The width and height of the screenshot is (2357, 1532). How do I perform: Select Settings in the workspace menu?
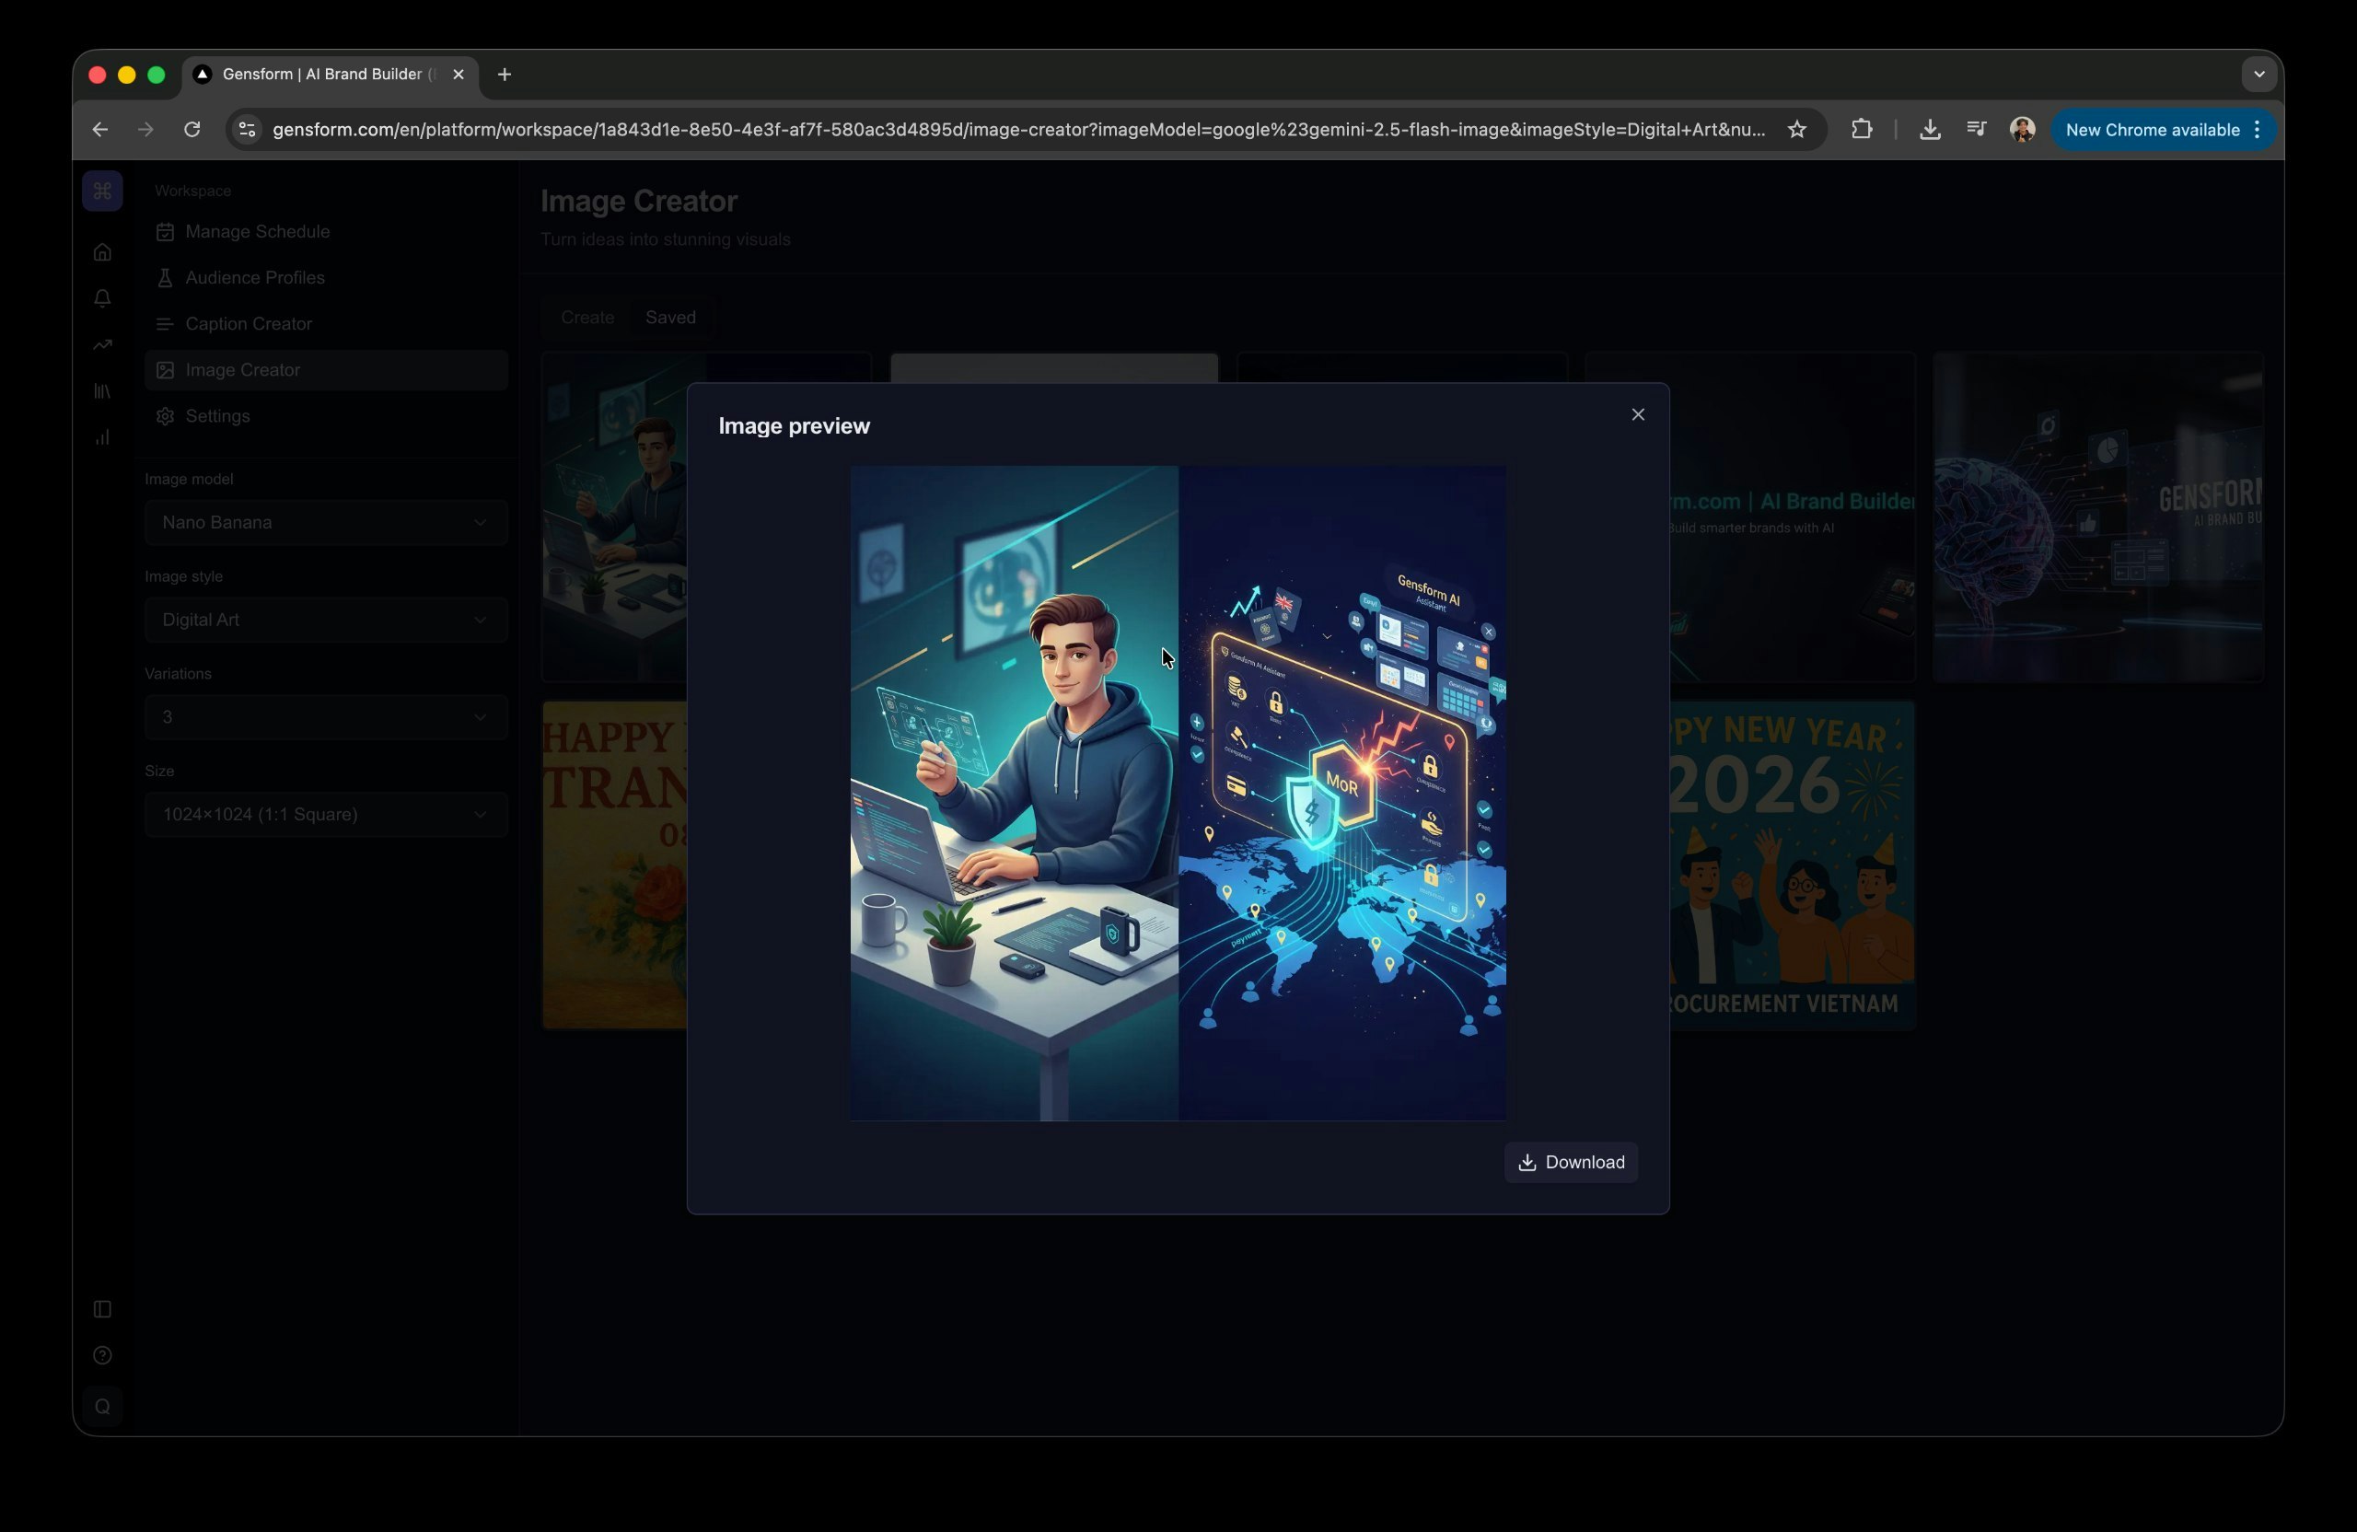click(217, 416)
